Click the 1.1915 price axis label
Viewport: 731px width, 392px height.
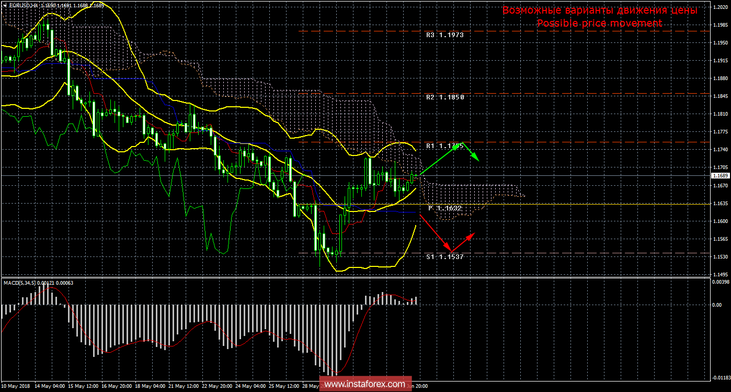[x=721, y=61]
